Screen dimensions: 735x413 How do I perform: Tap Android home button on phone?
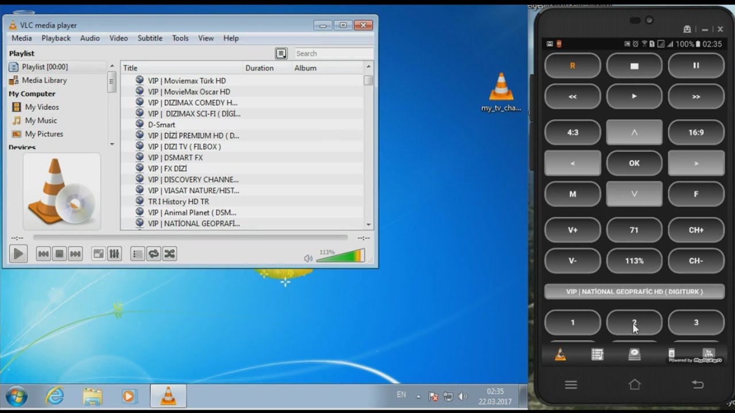coord(634,384)
